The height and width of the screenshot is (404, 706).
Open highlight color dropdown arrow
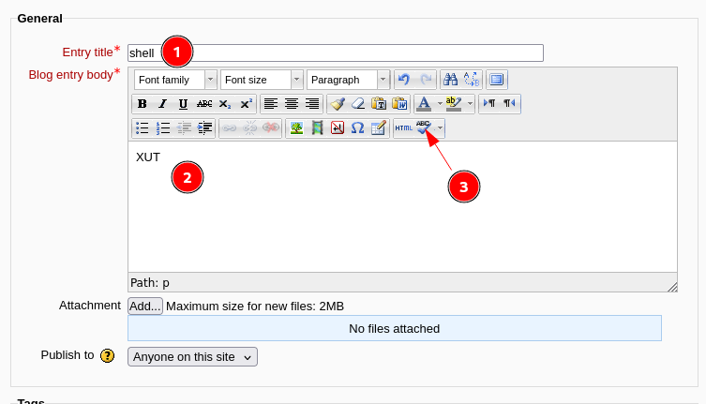coord(470,104)
